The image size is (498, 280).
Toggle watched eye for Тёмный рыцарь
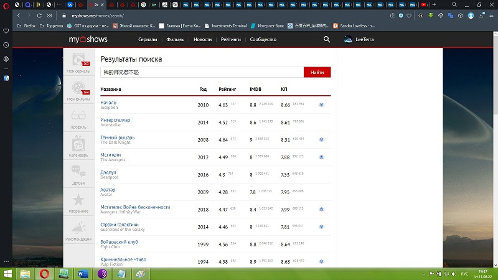tap(321, 139)
